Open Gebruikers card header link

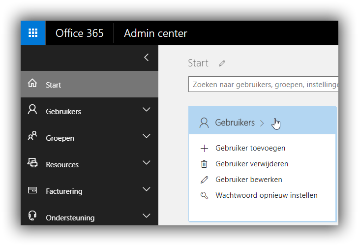click(235, 123)
